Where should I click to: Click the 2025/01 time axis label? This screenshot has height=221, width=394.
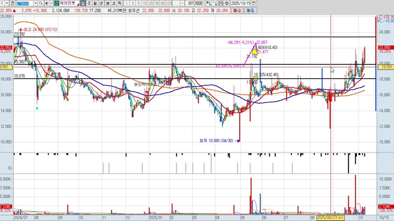click(x=155, y=218)
